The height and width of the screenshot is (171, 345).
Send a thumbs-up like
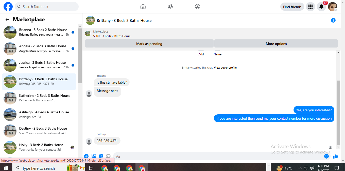click(336, 156)
